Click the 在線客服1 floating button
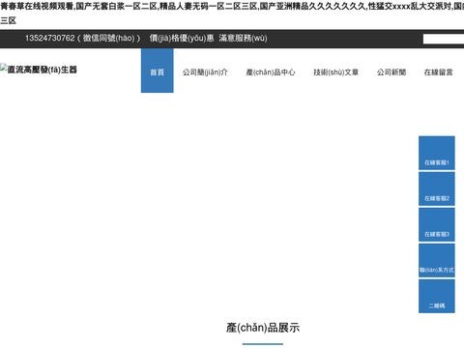 (x=437, y=153)
